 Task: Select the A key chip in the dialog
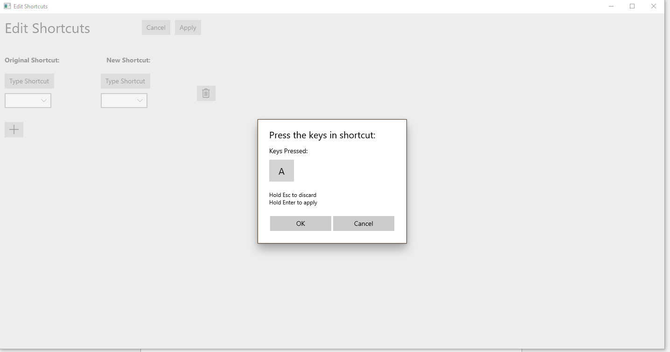click(281, 170)
